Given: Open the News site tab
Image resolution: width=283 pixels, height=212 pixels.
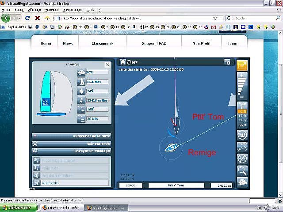Looking at the screenshot, I should click(x=68, y=43).
